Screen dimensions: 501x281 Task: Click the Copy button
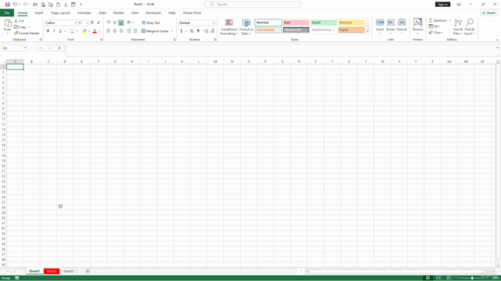point(21,27)
